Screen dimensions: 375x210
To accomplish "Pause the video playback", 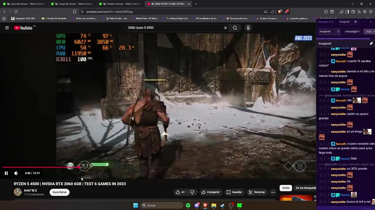I will tap(6, 173).
